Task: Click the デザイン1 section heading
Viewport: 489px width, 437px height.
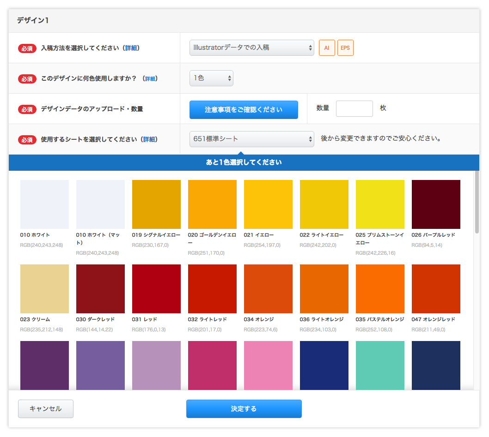Action: click(x=33, y=21)
